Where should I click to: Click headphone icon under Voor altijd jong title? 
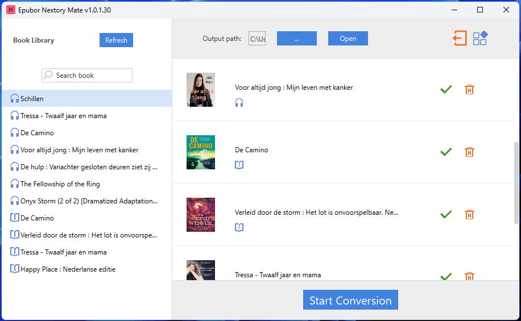pyautogui.click(x=239, y=103)
